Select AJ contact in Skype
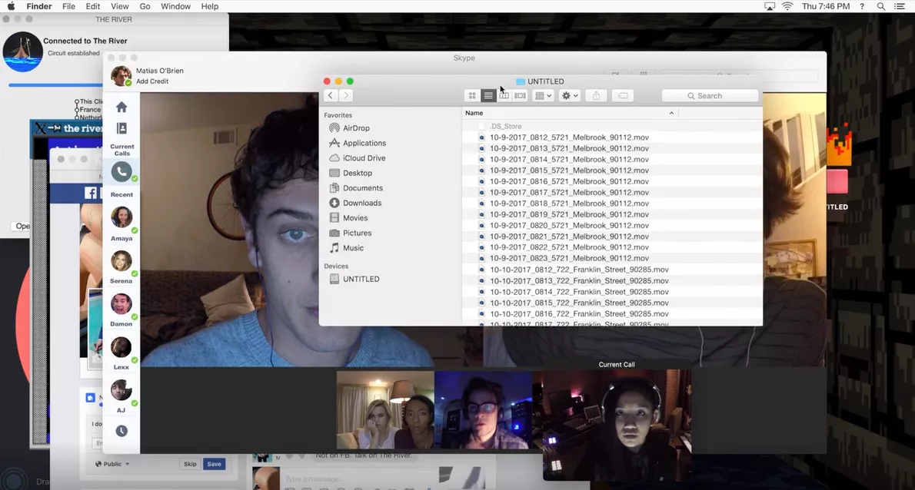This screenshot has height=490, width=915. coord(121,396)
